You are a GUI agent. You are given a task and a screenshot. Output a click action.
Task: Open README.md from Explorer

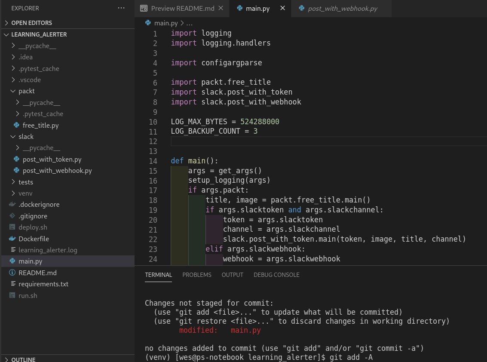pyautogui.click(x=37, y=273)
